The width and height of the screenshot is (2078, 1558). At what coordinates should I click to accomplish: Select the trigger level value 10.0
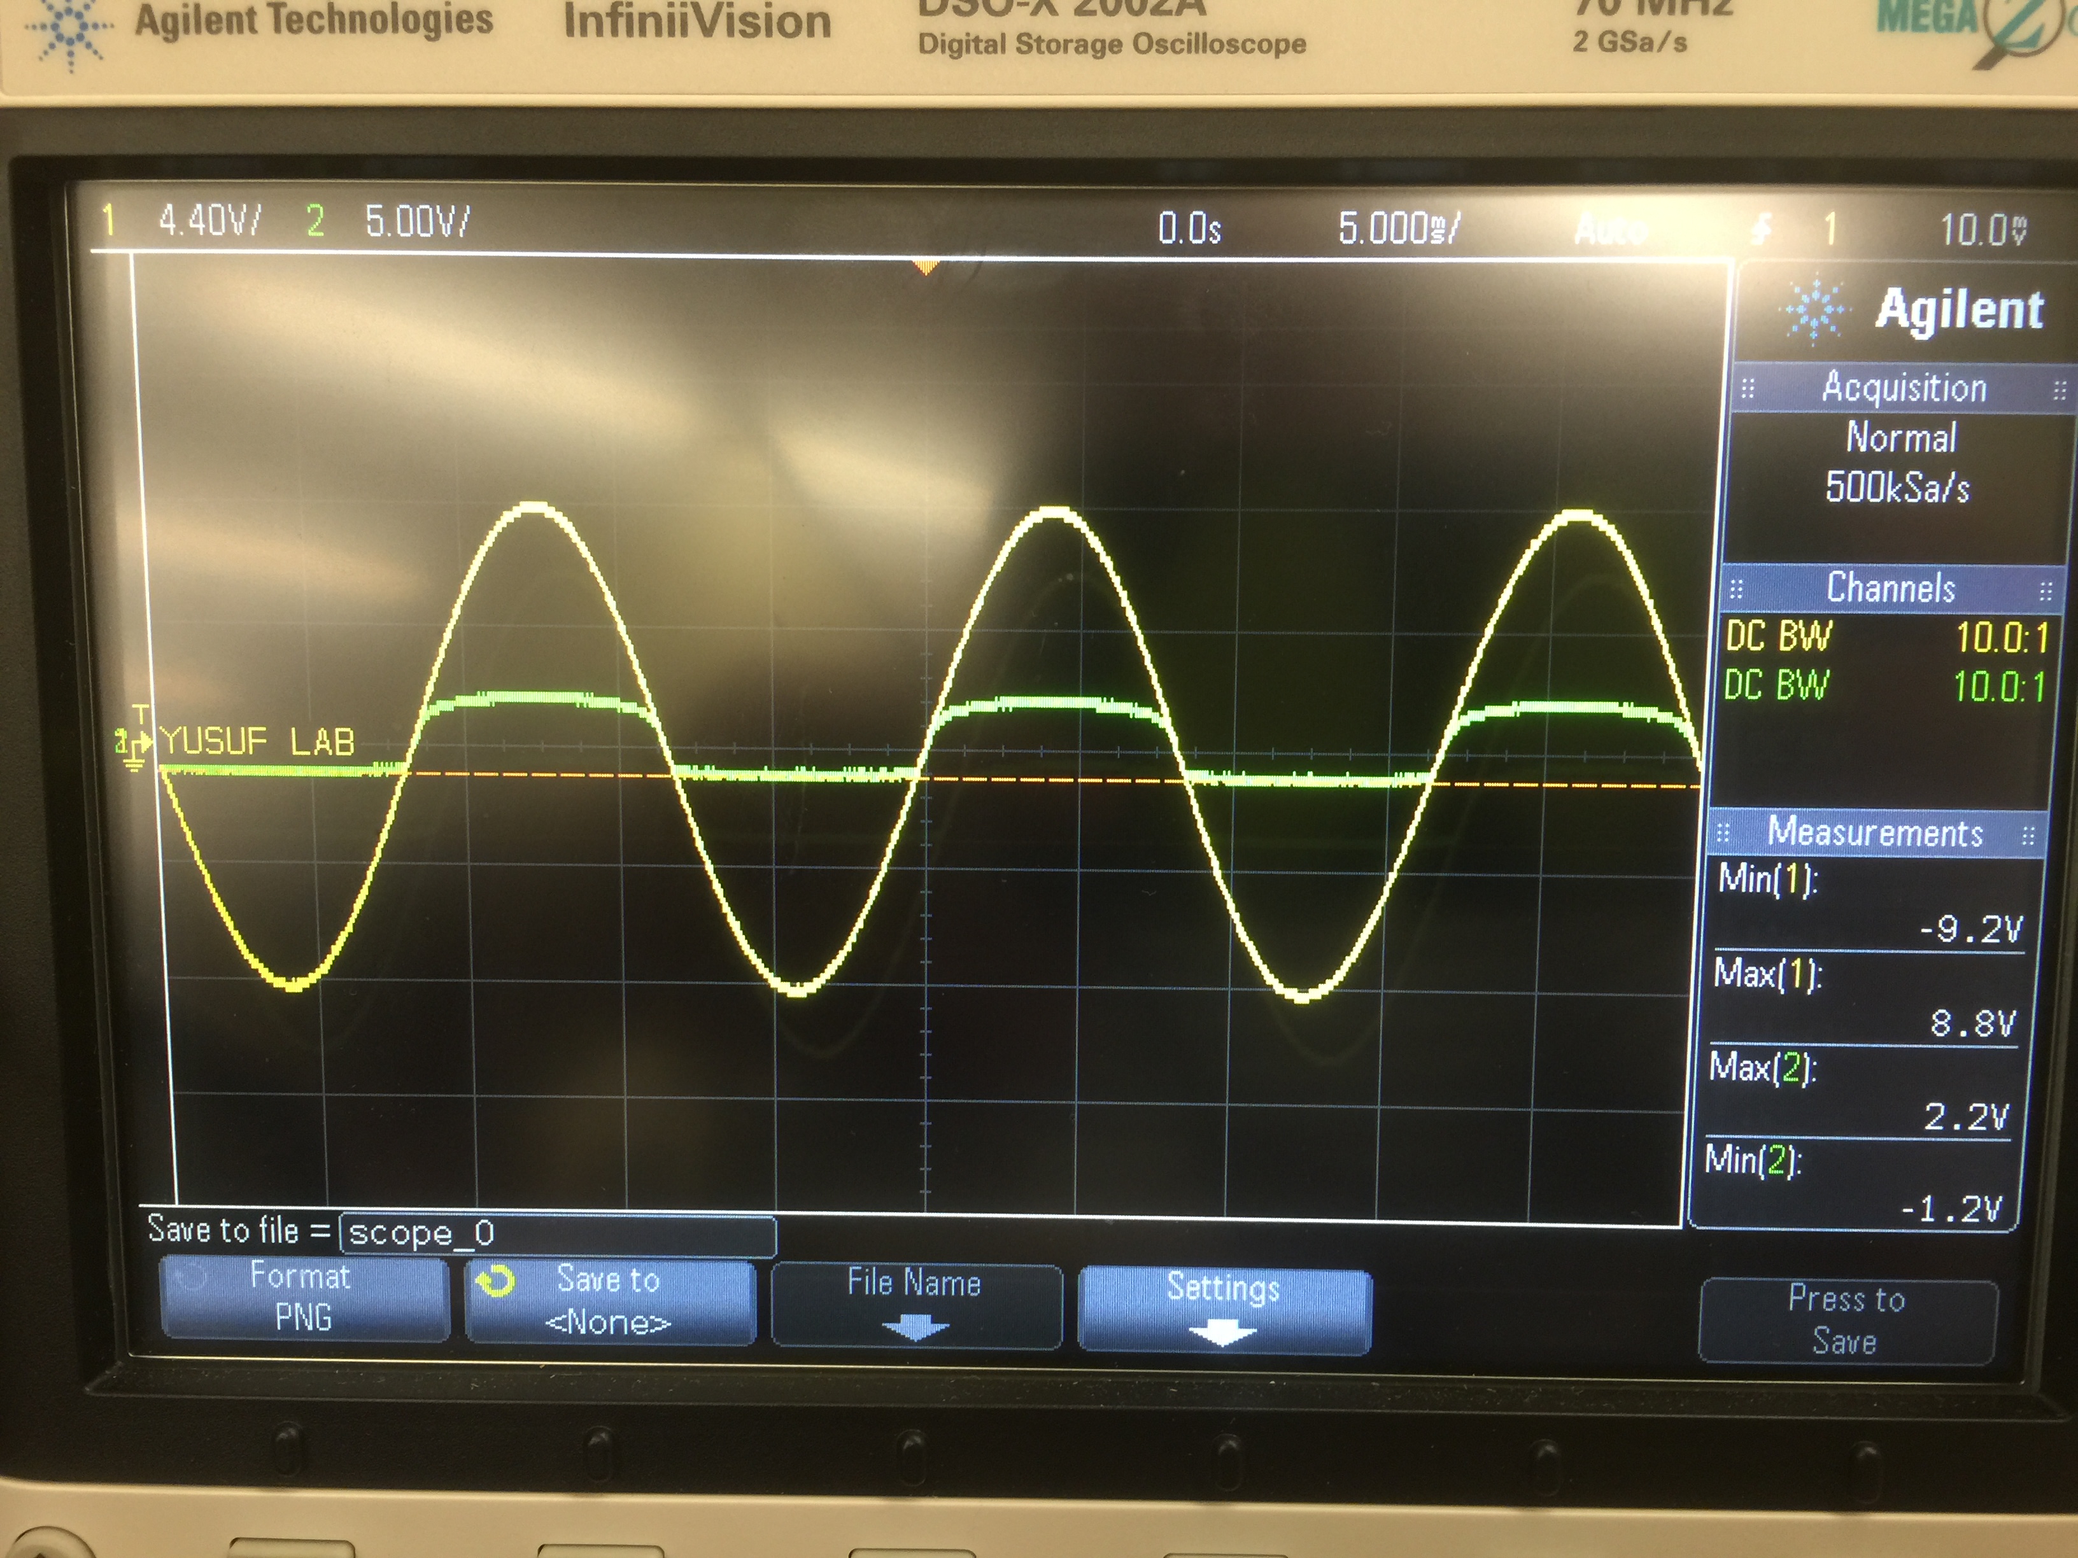tap(1984, 229)
